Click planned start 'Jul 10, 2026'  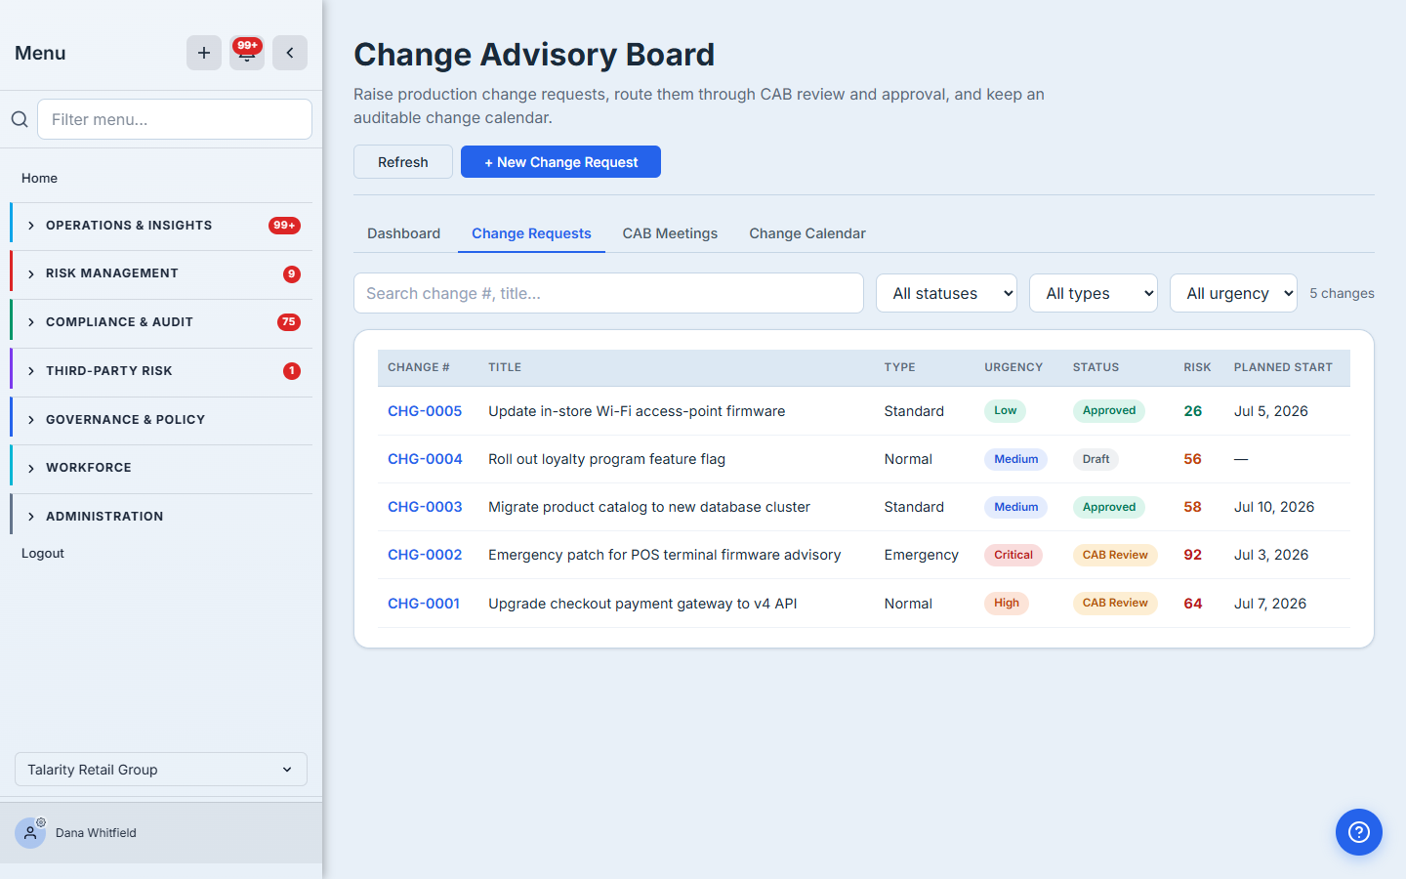pos(1274,507)
